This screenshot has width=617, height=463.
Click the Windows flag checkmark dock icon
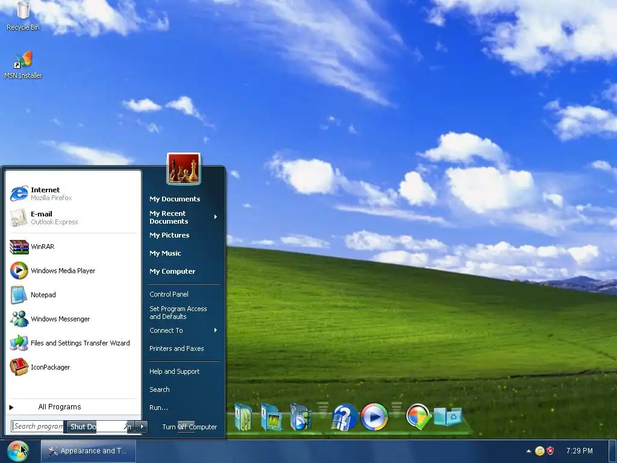click(418, 417)
